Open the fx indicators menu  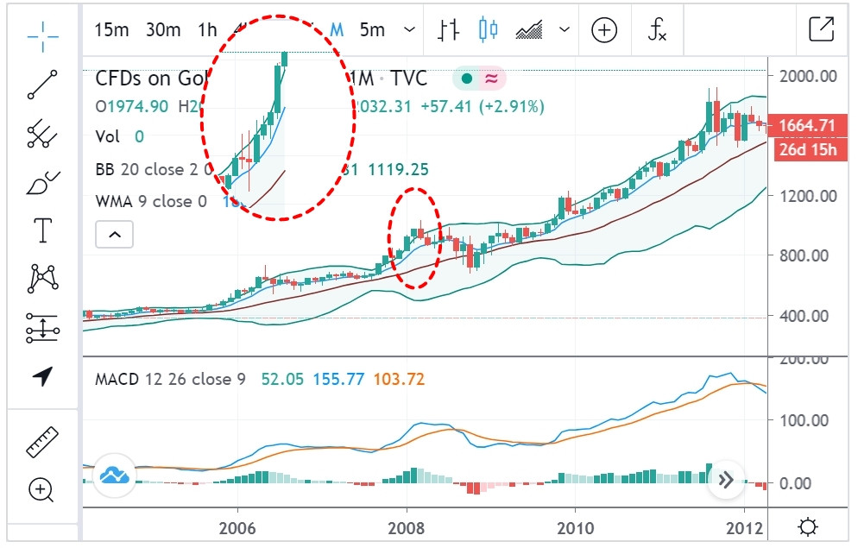coord(657,30)
